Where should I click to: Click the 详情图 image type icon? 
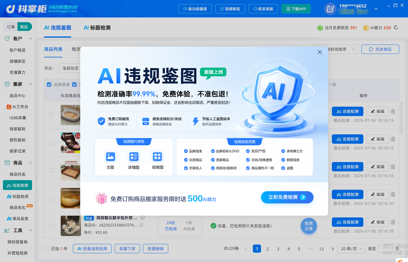134,157
